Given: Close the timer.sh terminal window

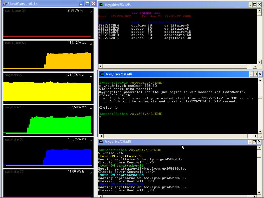Looking at the screenshot, I should point(259,142).
